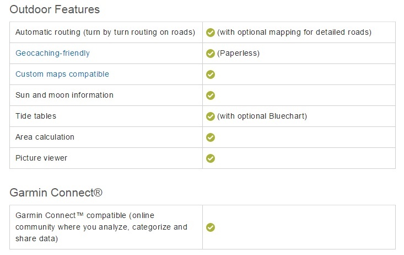Click the Garmin Connect® section heading
Viewport: 404px width, 255px height.
(56, 193)
